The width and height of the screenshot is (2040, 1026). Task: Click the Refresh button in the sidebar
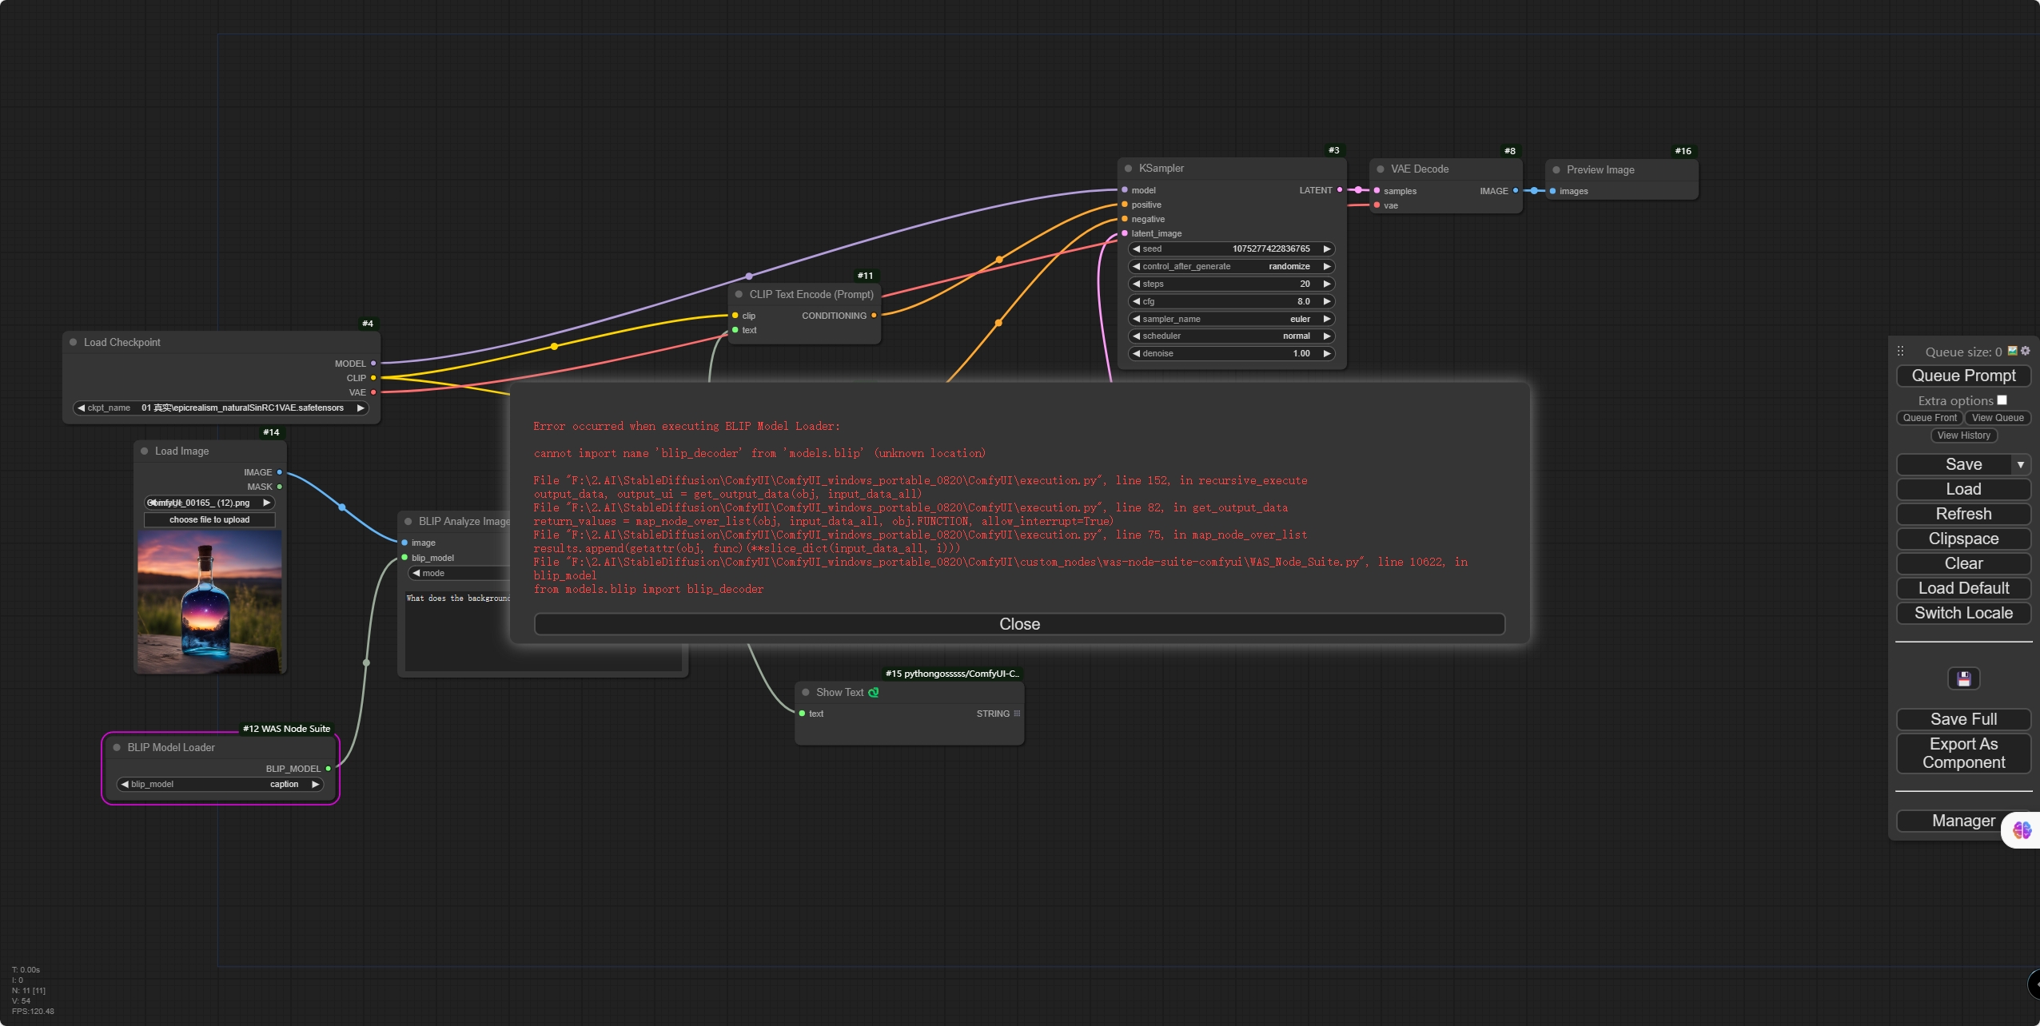(1962, 514)
